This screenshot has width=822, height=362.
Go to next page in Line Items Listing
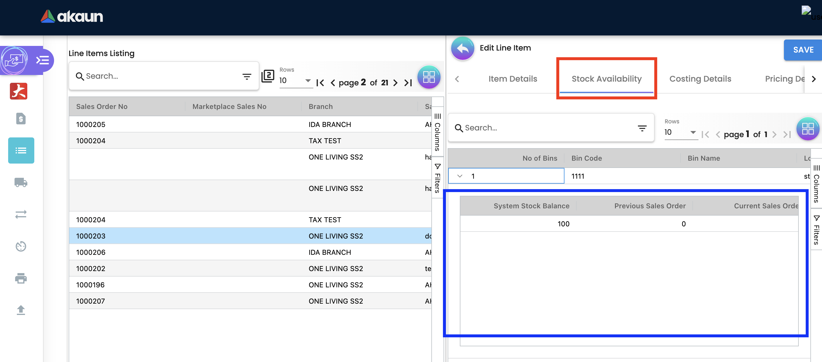395,83
